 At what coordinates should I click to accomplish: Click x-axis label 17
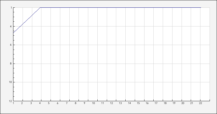156,103
